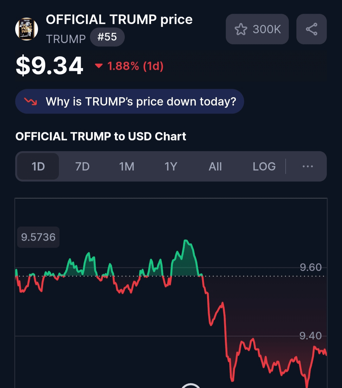Tap the share icon button
This screenshot has width=342, height=388.
pyautogui.click(x=311, y=29)
